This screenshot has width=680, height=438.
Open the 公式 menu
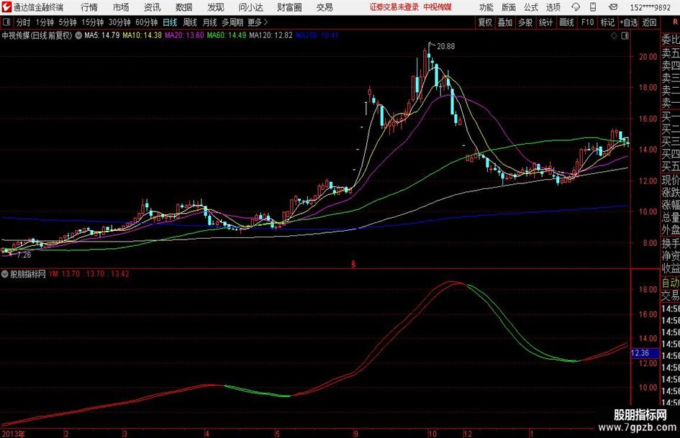point(530,7)
